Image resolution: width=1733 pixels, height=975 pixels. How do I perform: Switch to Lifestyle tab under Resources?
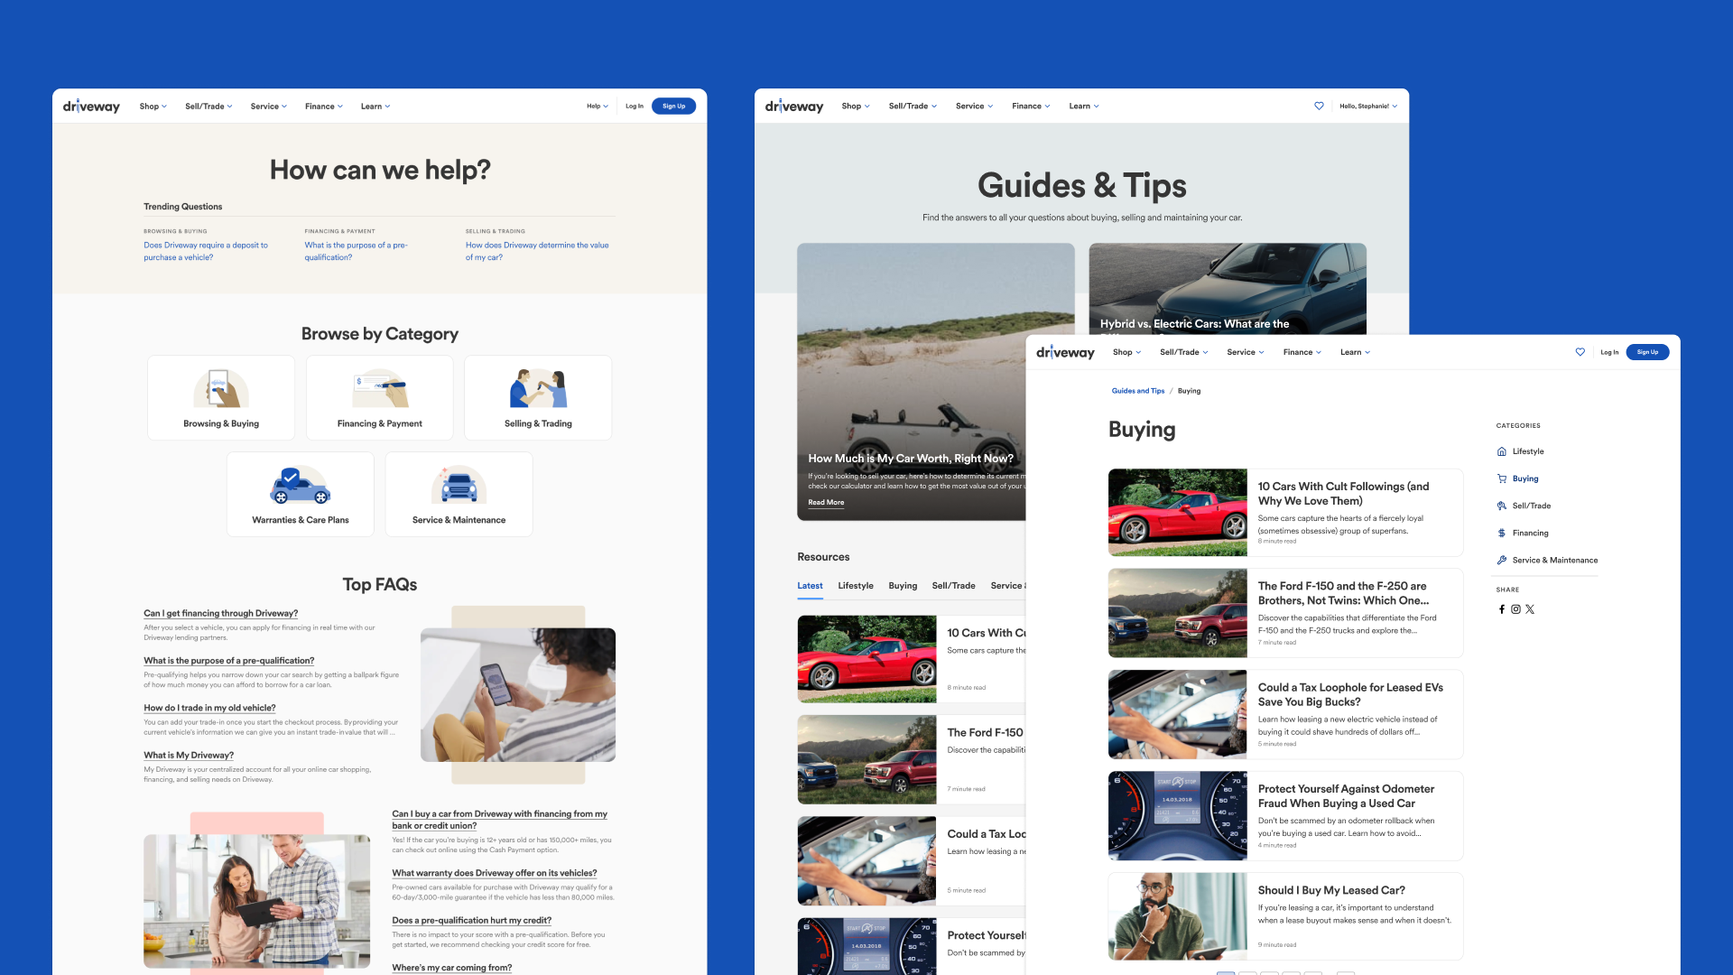855,586
